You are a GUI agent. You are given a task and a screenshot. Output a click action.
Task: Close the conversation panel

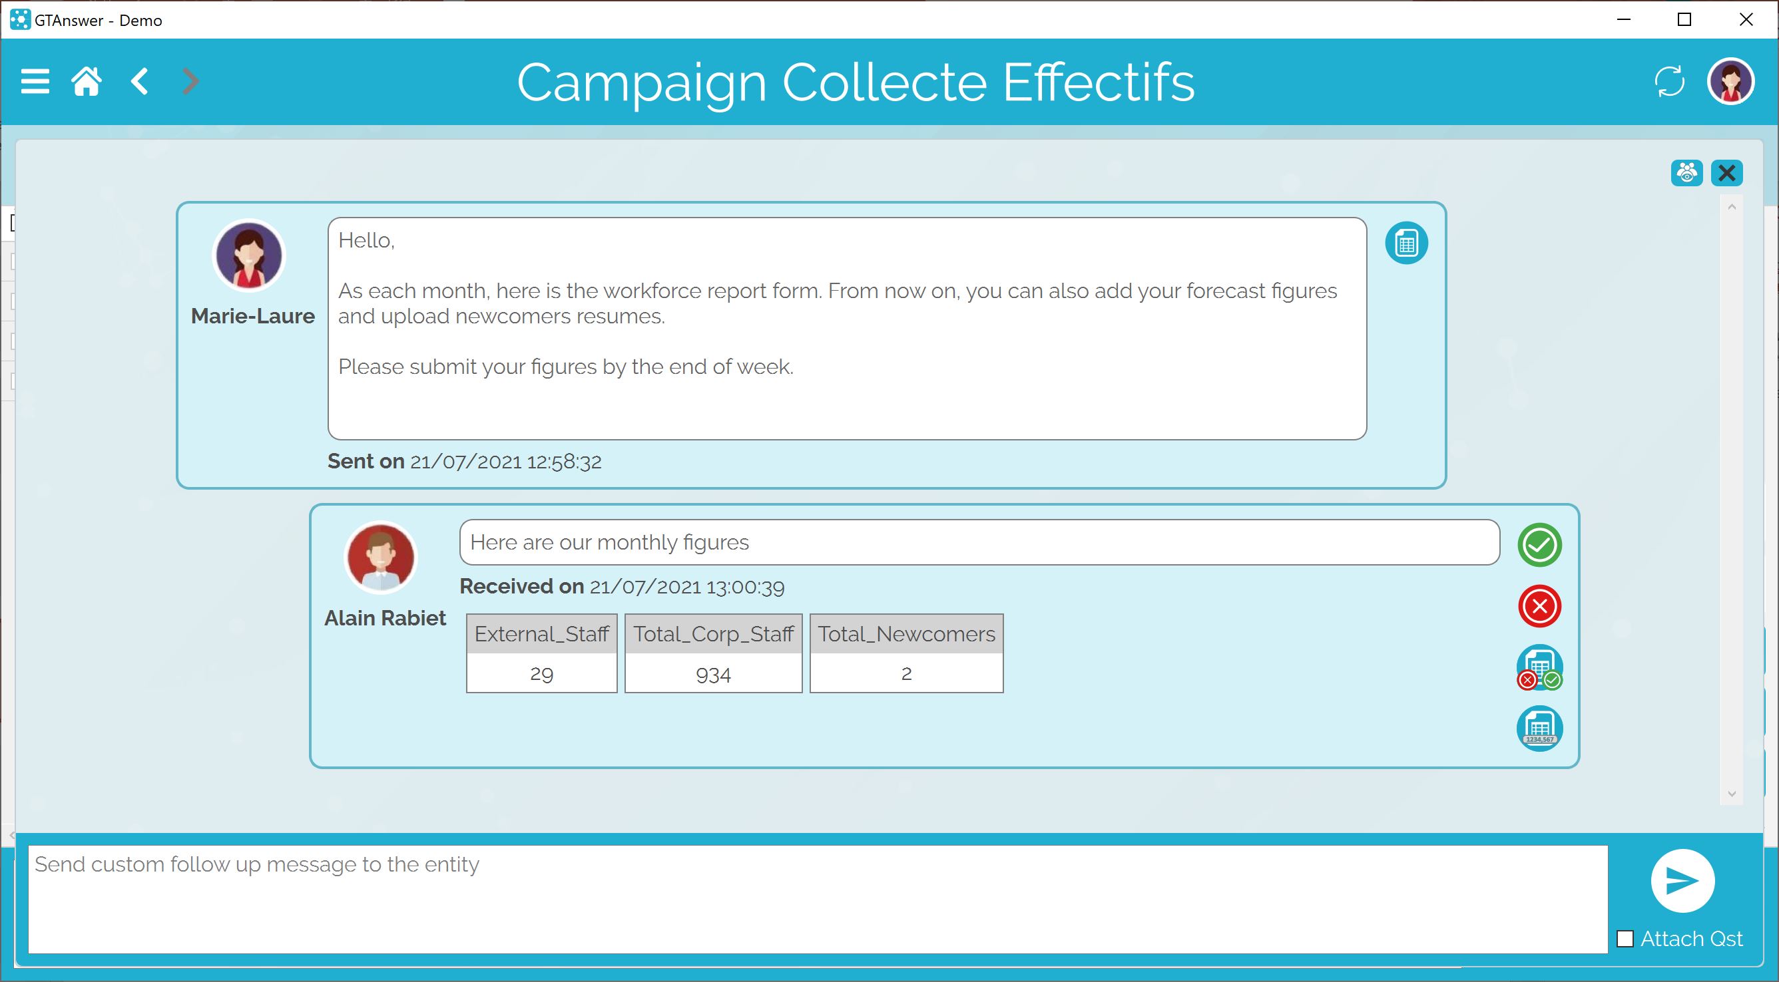pyautogui.click(x=1726, y=172)
